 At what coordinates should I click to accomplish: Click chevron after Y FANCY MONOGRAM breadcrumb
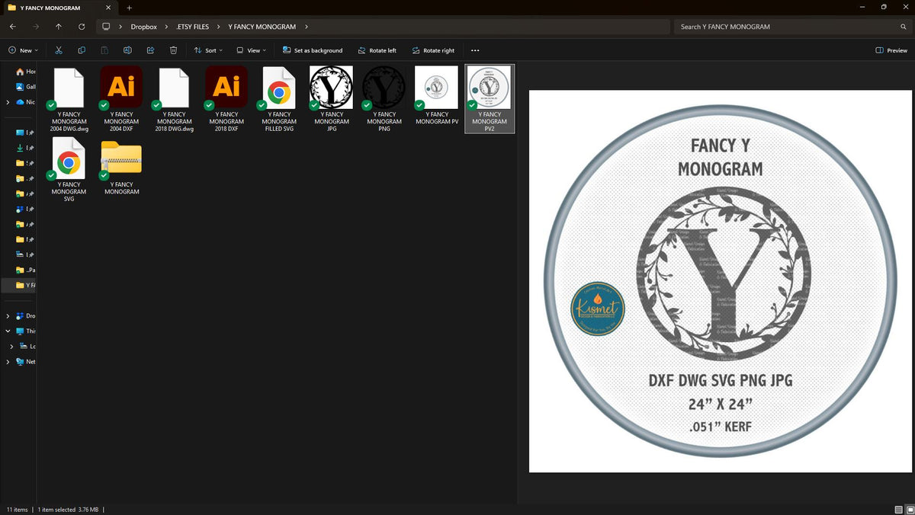pyautogui.click(x=306, y=27)
